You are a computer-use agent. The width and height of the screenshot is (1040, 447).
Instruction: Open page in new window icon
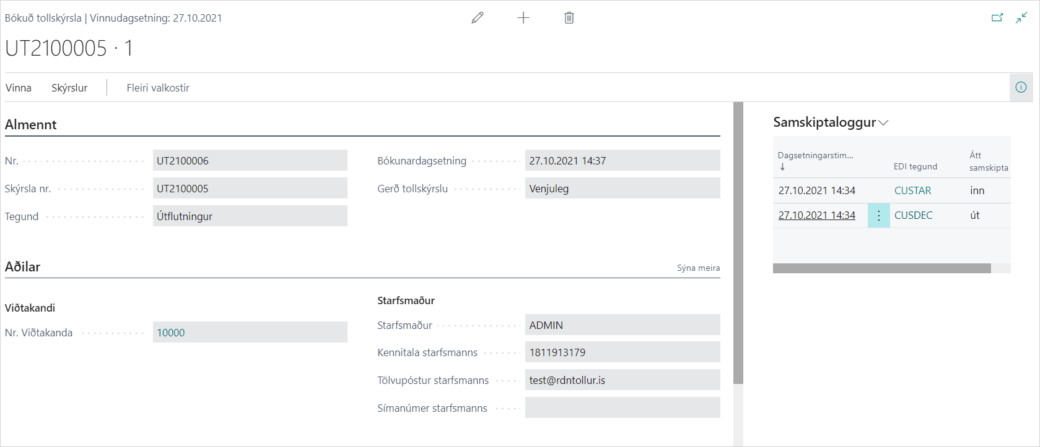coord(997,18)
